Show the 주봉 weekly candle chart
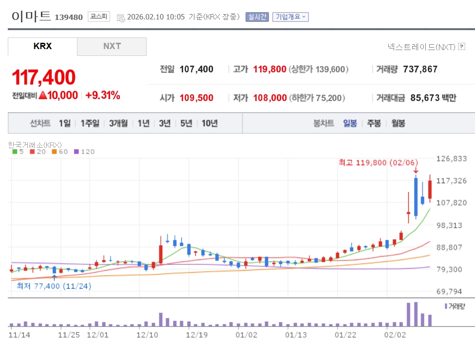 [374, 123]
